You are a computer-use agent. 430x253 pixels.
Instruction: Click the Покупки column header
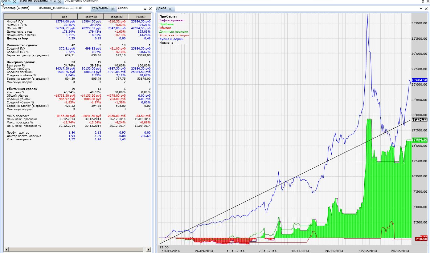point(91,17)
